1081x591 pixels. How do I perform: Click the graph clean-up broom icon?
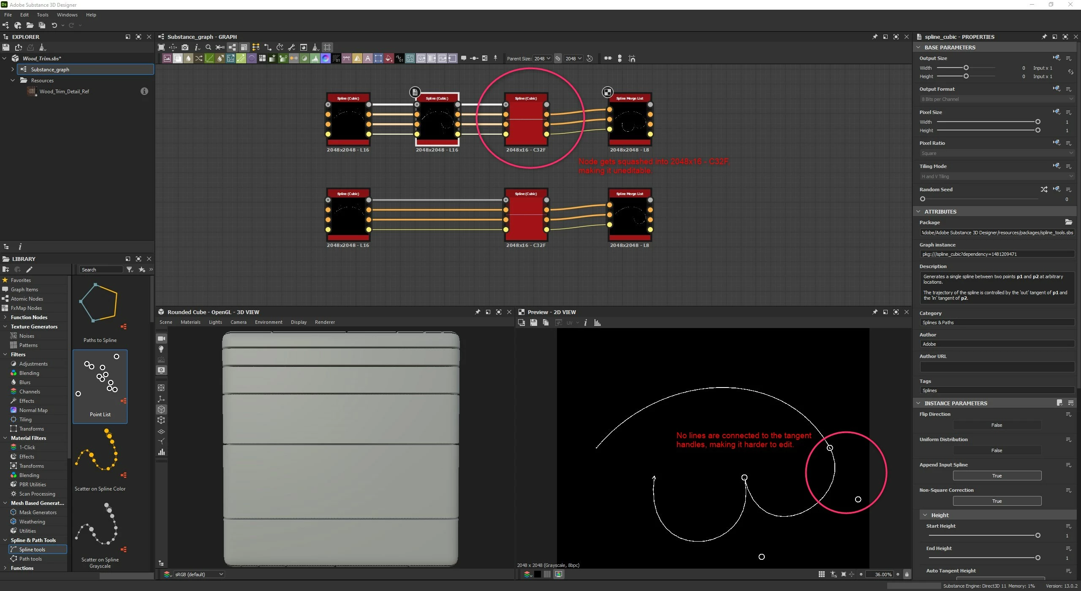click(x=315, y=47)
